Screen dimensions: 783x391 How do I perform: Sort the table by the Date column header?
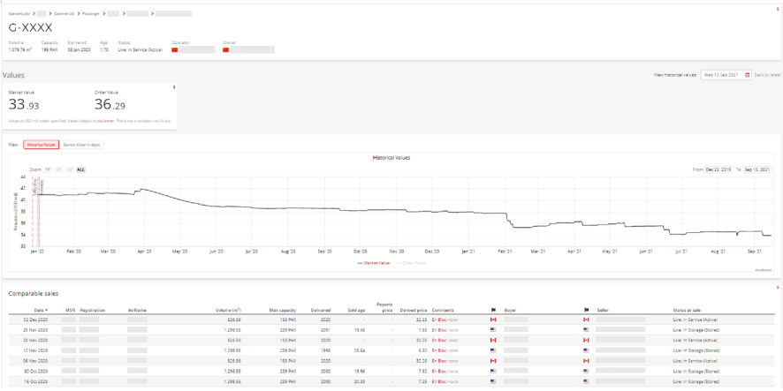[42, 310]
